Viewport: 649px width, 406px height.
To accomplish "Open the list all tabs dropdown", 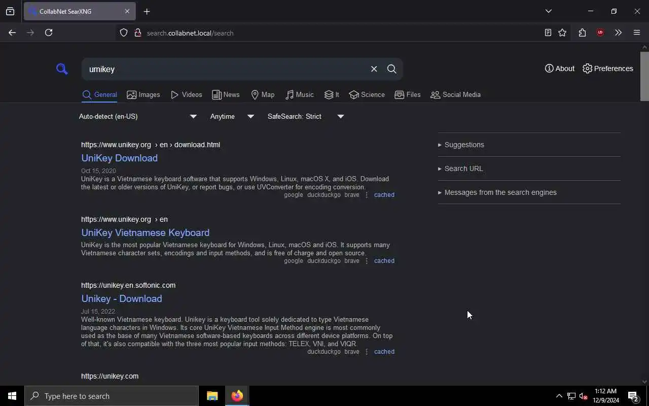I will coord(548,11).
